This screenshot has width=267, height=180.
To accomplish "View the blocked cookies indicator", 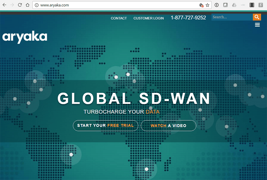I will 201,5.
